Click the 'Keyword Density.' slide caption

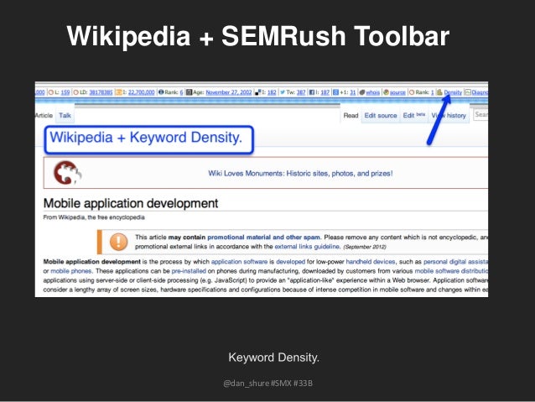pos(273,358)
